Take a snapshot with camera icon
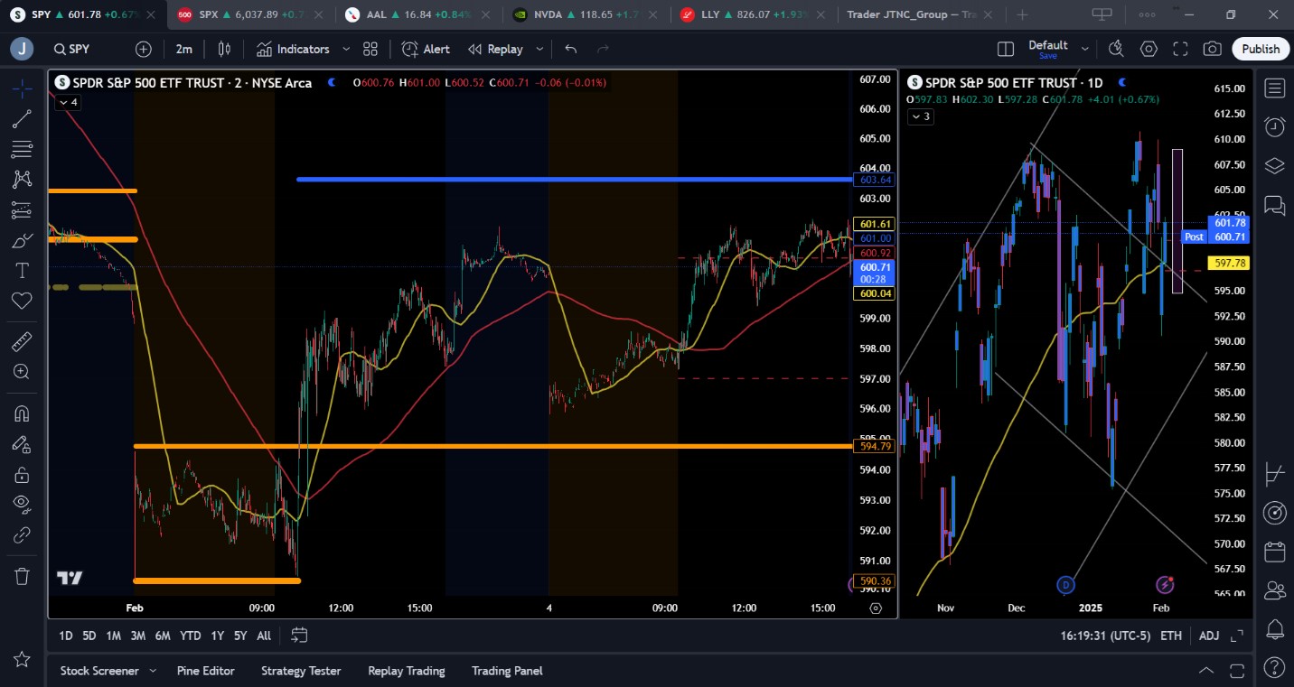This screenshot has height=687, width=1294. [x=1213, y=49]
